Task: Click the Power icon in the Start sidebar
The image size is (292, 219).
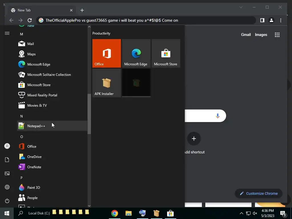Action: [7, 201]
